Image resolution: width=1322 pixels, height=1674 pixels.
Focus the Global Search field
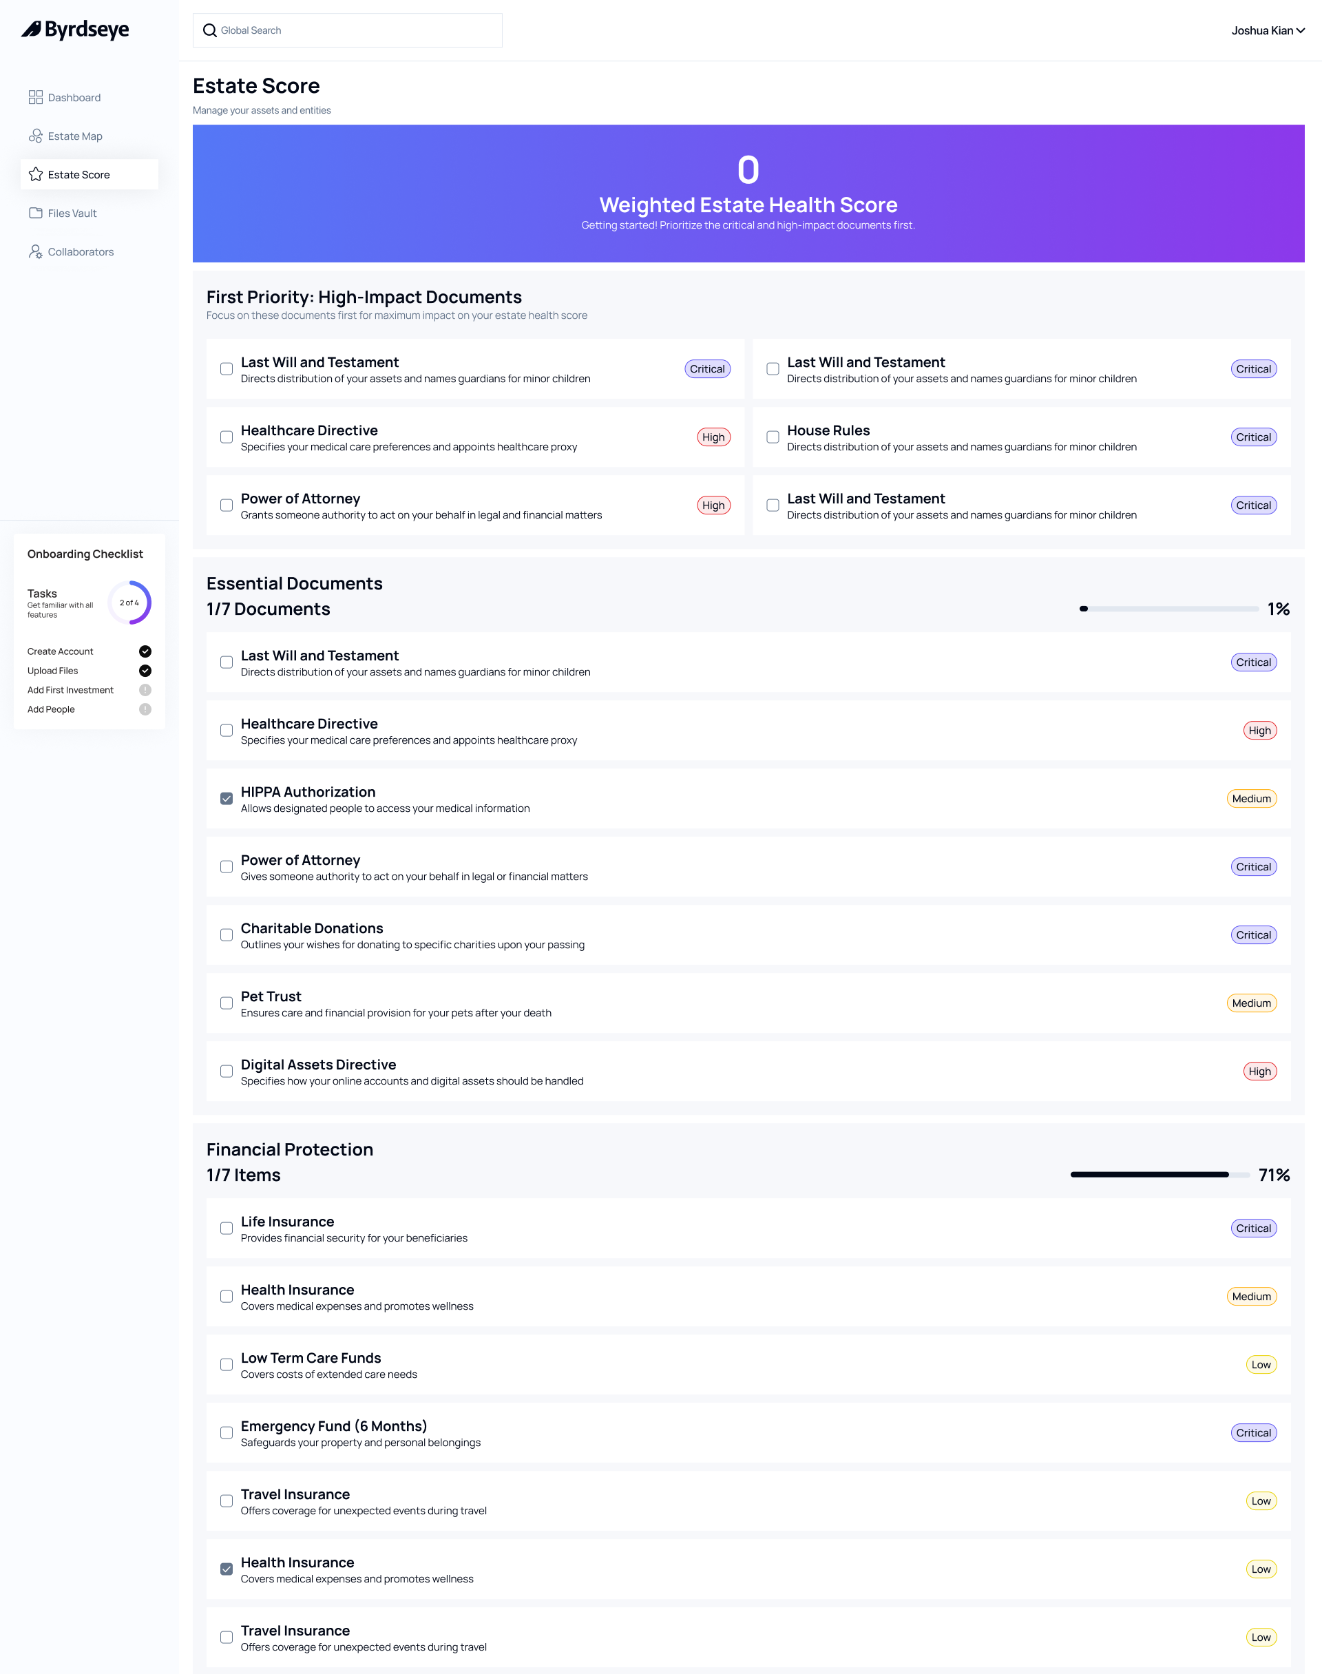(x=348, y=30)
